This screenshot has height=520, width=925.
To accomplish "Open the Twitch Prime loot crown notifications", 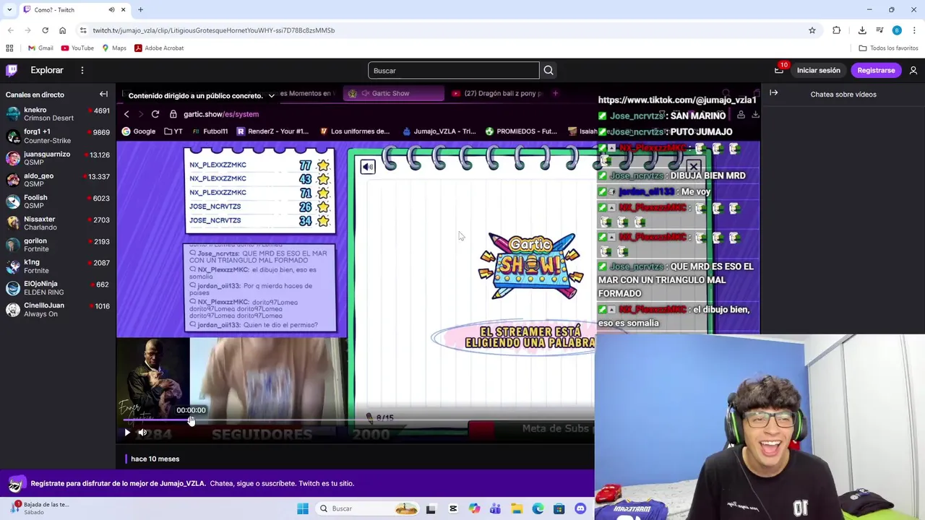I will 779,70.
